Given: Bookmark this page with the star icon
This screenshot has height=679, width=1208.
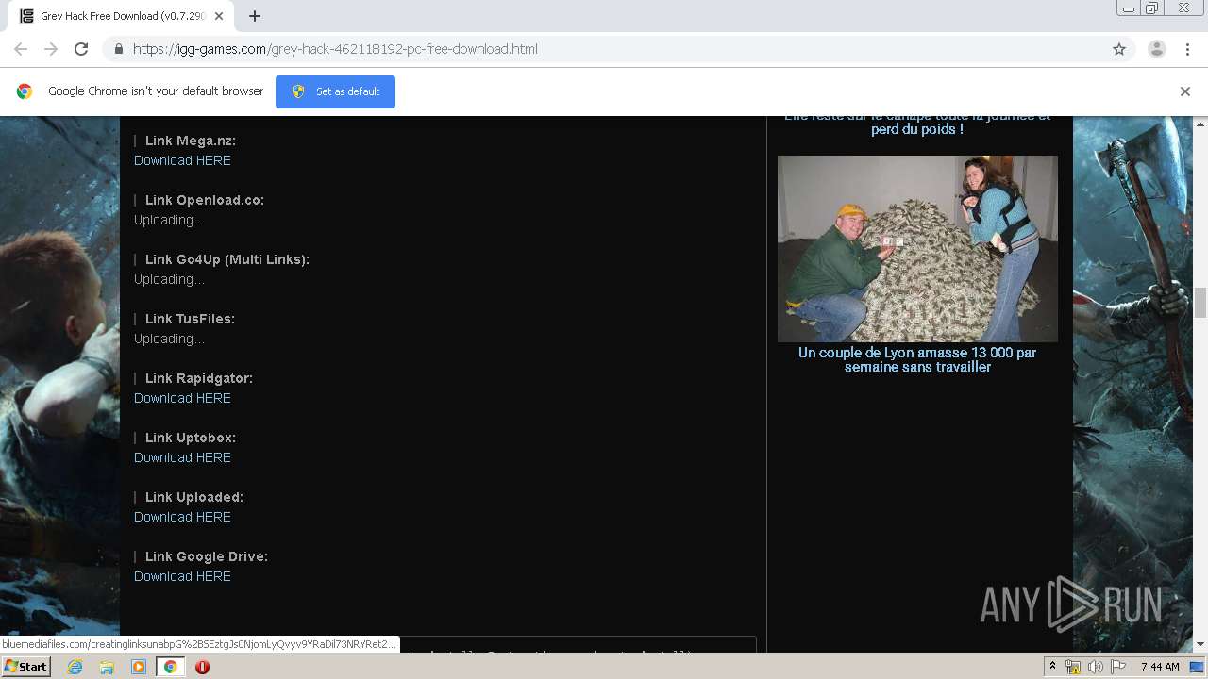Looking at the screenshot, I should click(1119, 49).
